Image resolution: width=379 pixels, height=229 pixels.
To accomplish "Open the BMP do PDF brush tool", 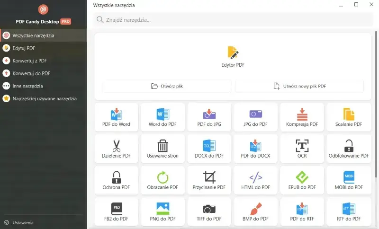I will pyautogui.click(x=255, y=211).
